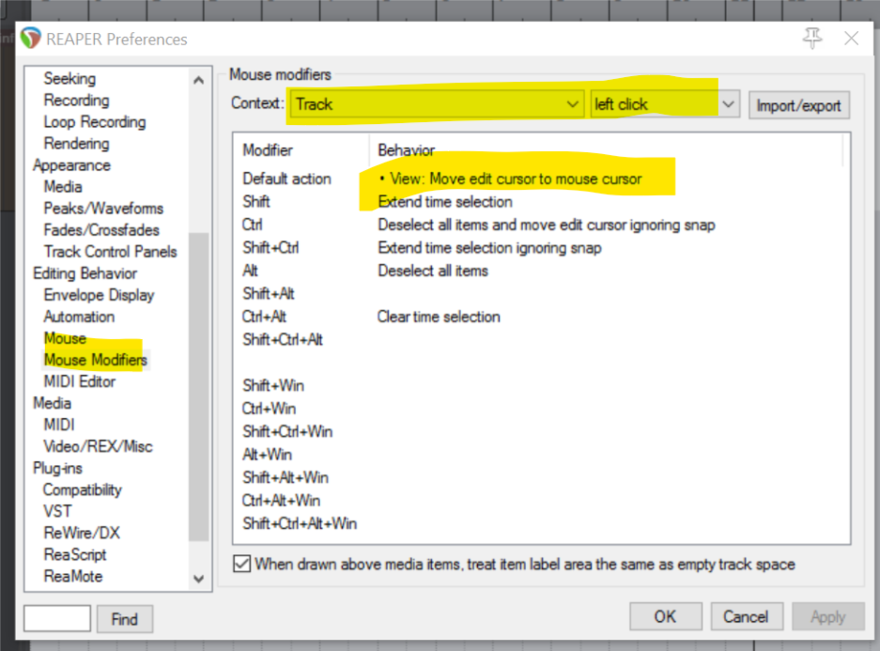Select Mouse in preferences tree
The width and height of the screenshot is (880, 651).
(x=65, y=338)
